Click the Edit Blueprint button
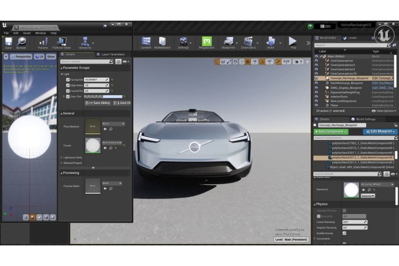The width and height of the screenshot is (399, 266). pyautogui.click(x=380, y=131)
